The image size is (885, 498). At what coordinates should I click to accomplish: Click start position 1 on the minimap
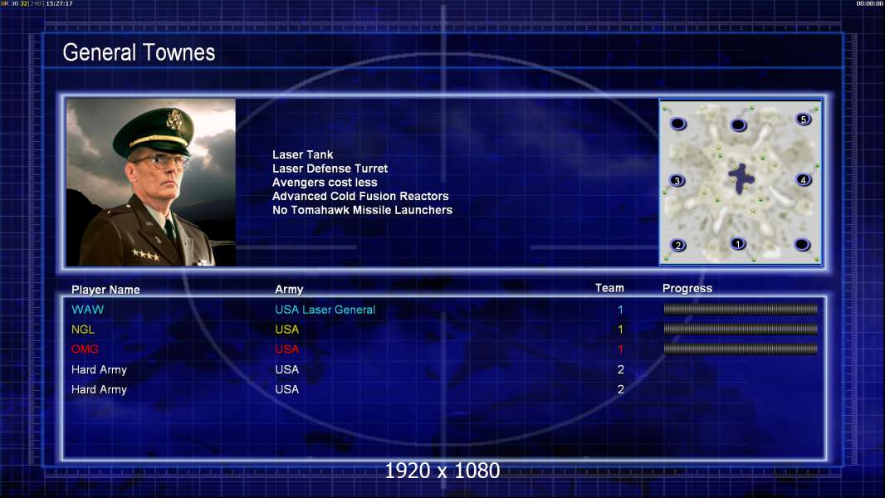pos(738,244)
